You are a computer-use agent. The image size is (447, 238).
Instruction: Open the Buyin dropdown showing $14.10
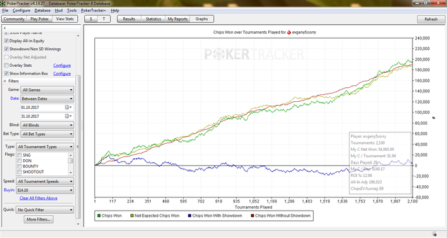[x=45, y=190]
